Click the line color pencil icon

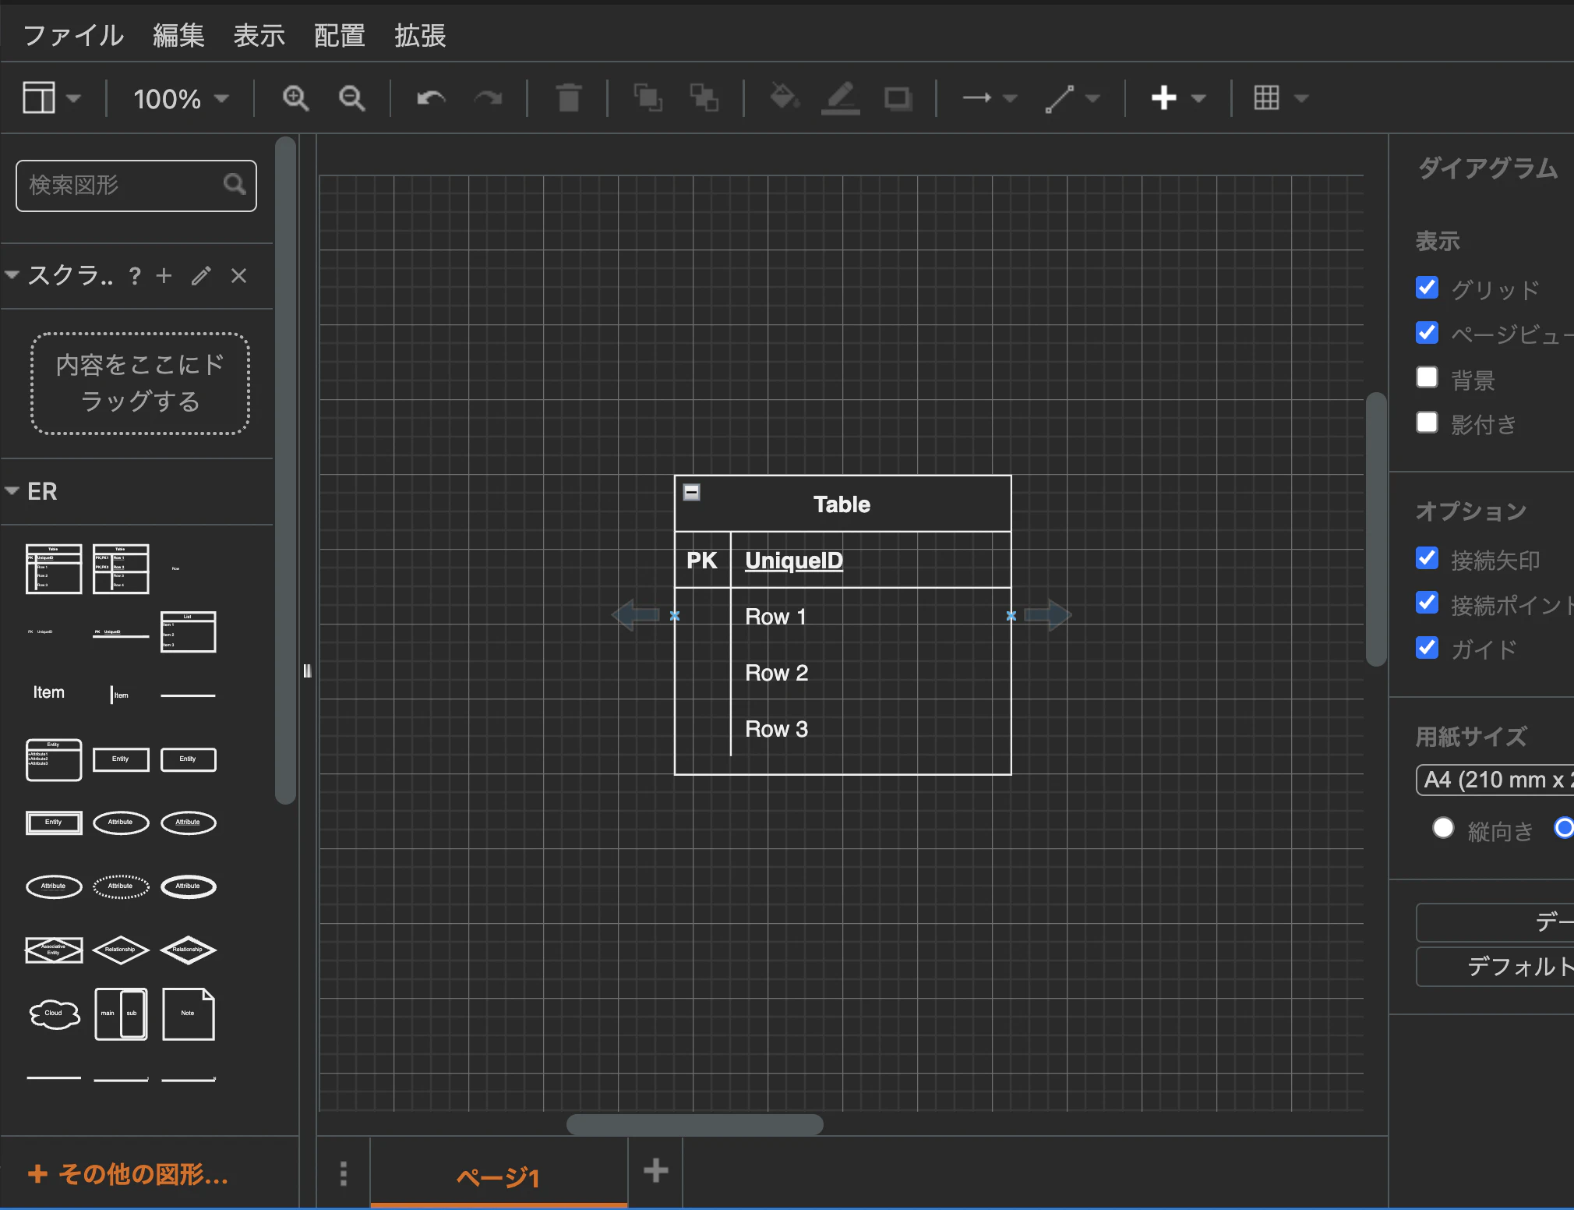(841, 98)
